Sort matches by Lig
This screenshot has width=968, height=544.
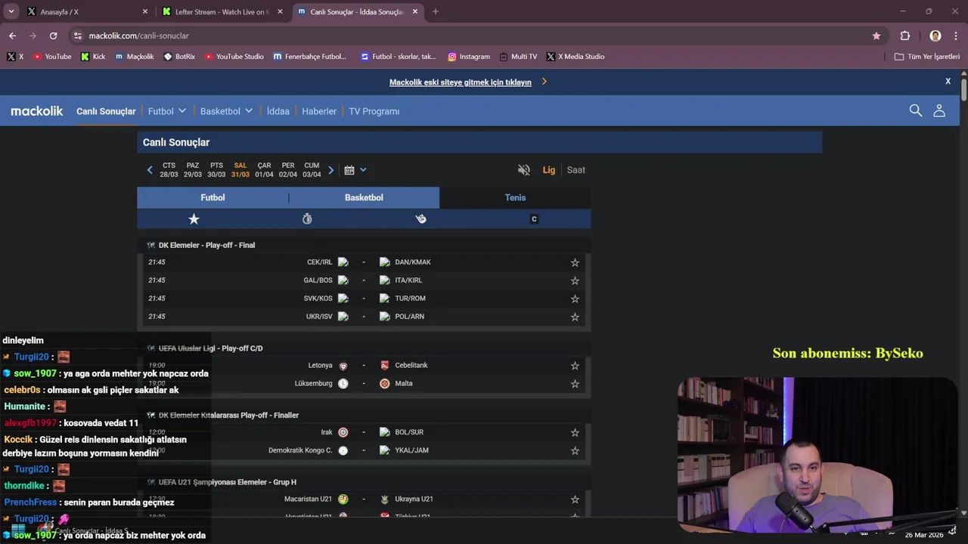[549, 170]
